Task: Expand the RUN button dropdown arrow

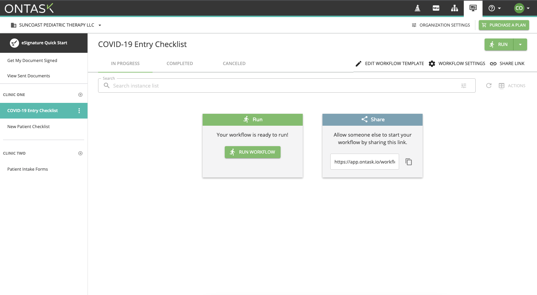Action: (520, 45)
